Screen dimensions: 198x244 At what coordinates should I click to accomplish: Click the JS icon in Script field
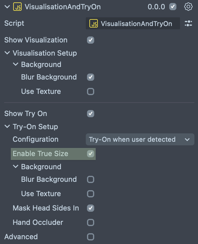tap(94, 24)
